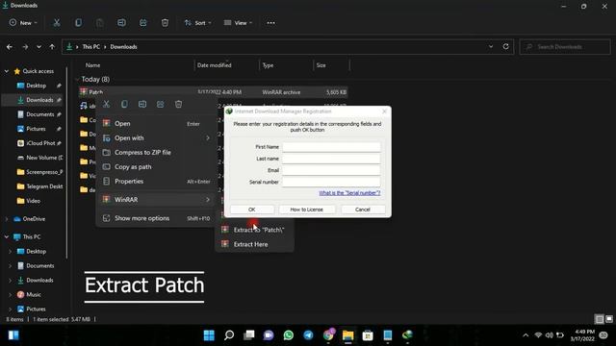Open What is the Serial number link
Image resolution: width=616 pixels, height=346 pixels.
pyautogui.click(x=349, y=193)
